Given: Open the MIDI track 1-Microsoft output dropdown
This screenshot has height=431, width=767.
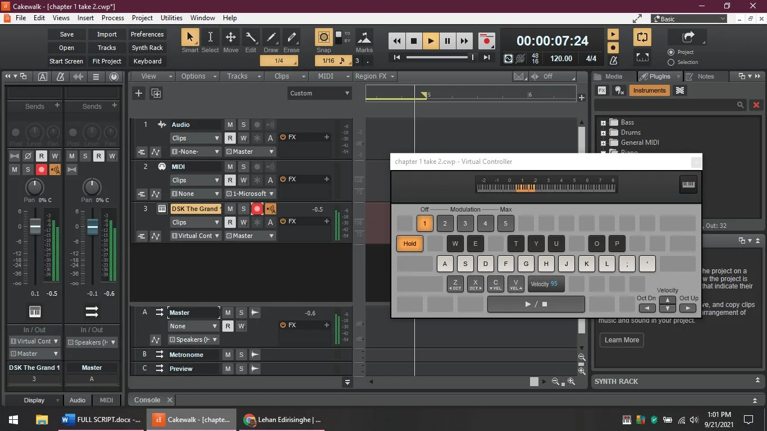Looking at the screenshot, I should [250, 194].
